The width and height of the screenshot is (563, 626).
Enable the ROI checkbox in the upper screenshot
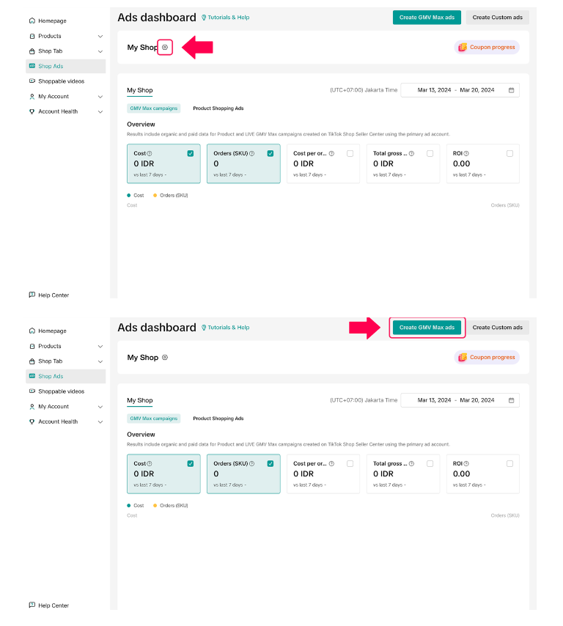pos(509,153)
